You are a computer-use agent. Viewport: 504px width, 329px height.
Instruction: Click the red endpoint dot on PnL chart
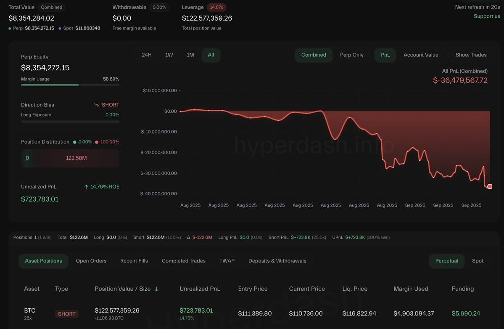[490, 186]
